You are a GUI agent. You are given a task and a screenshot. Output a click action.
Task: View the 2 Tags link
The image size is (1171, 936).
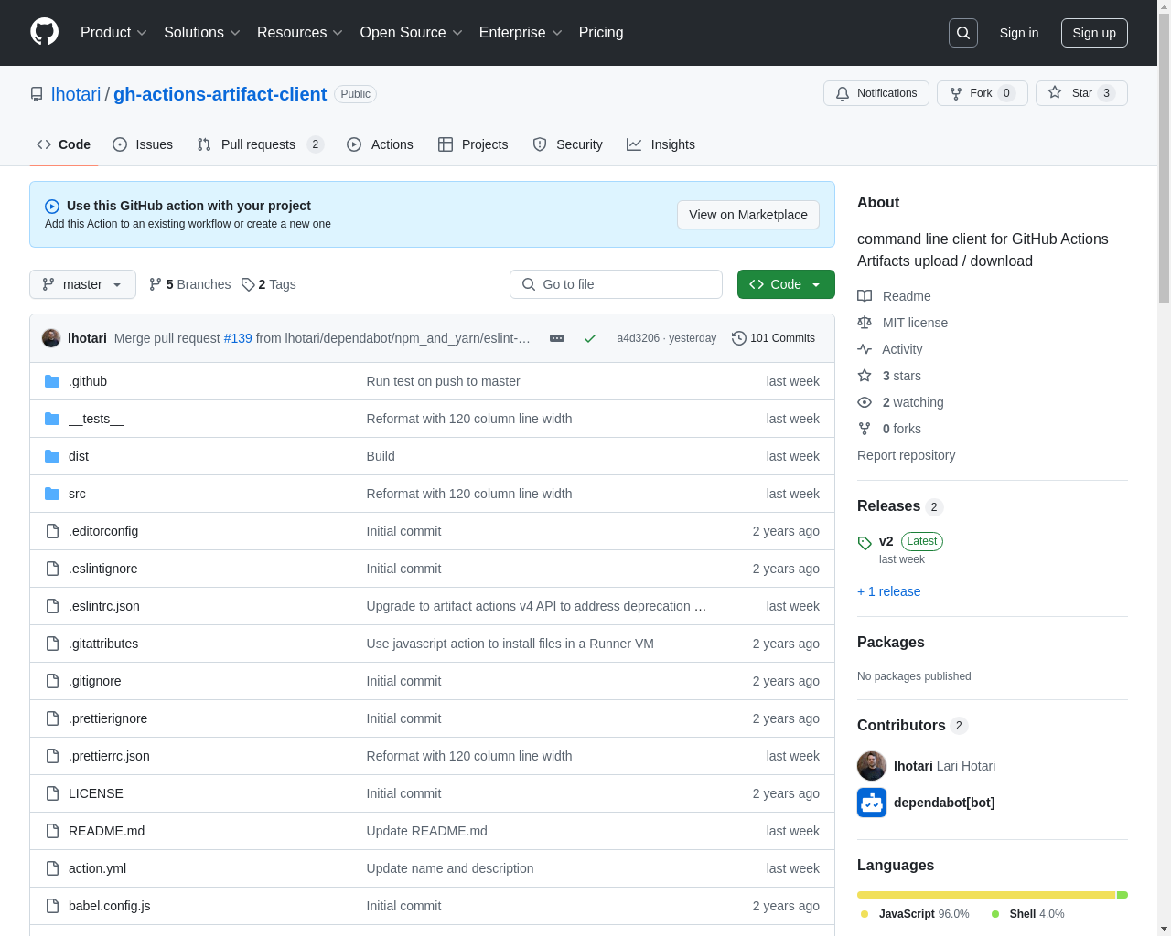pos(269,284)
